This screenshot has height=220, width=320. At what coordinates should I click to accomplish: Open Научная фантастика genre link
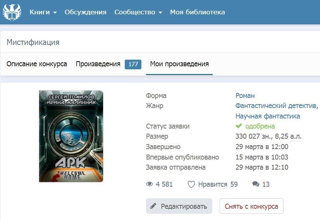click(268, 116)
